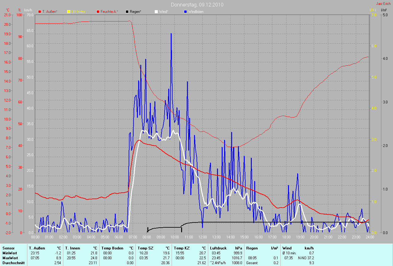Screen dimensions: 393x266
Task: Click the 'Luftdruck' column header
Action: click(218, 248)
